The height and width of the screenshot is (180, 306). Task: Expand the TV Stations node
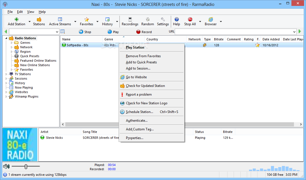point(6,74)
